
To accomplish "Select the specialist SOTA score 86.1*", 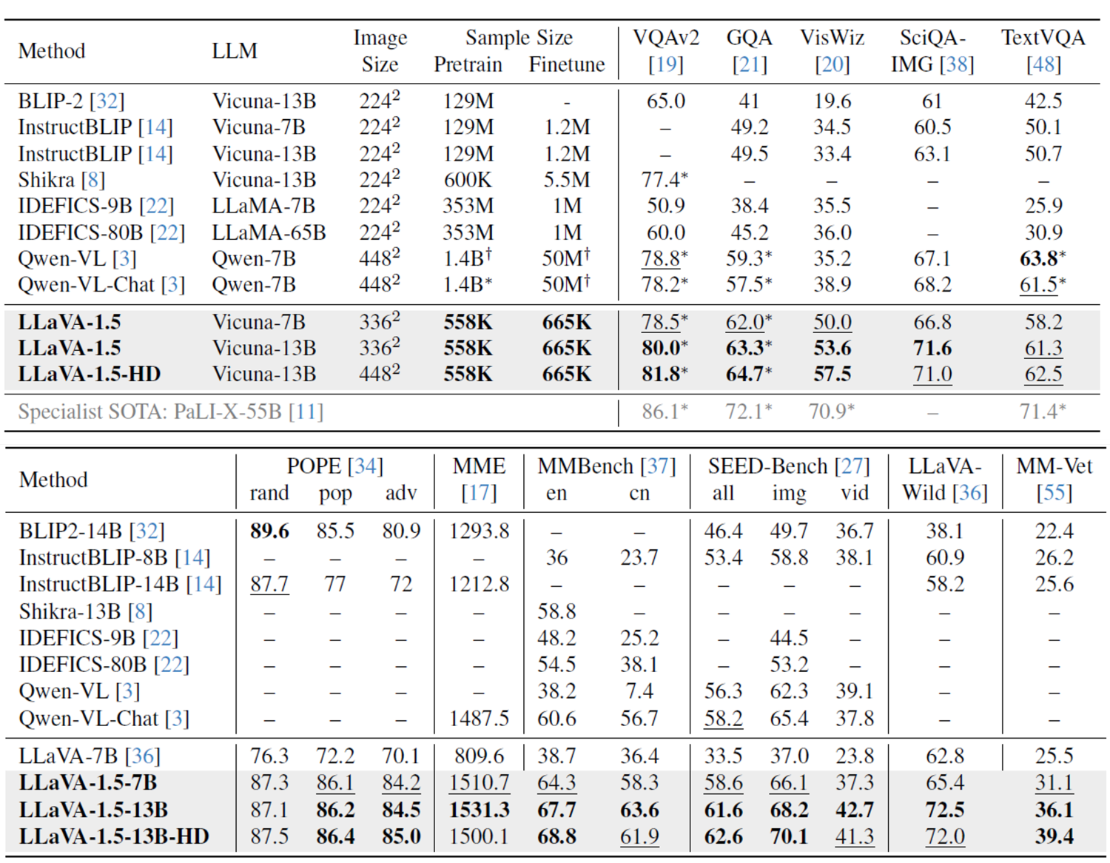I will point(665,412).
